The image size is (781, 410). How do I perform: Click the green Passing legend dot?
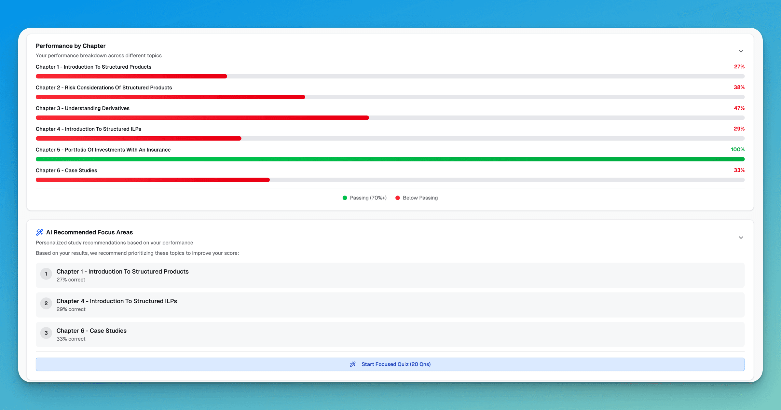(345, 198)
